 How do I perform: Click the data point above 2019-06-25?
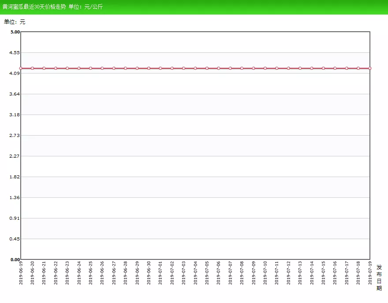90,68
